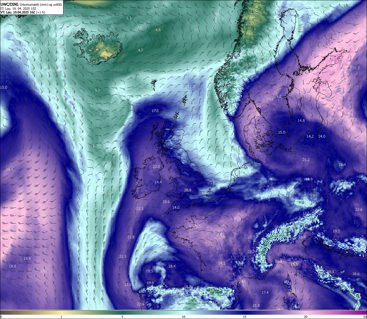This screenshot has height=319, width=367.
Task: Click the 20.6 value label
Action: 166,202
